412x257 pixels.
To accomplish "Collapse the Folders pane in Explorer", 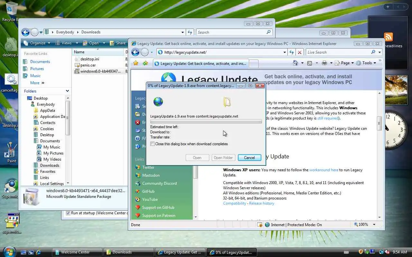I will pyautogui.click(x=67, y=91).
